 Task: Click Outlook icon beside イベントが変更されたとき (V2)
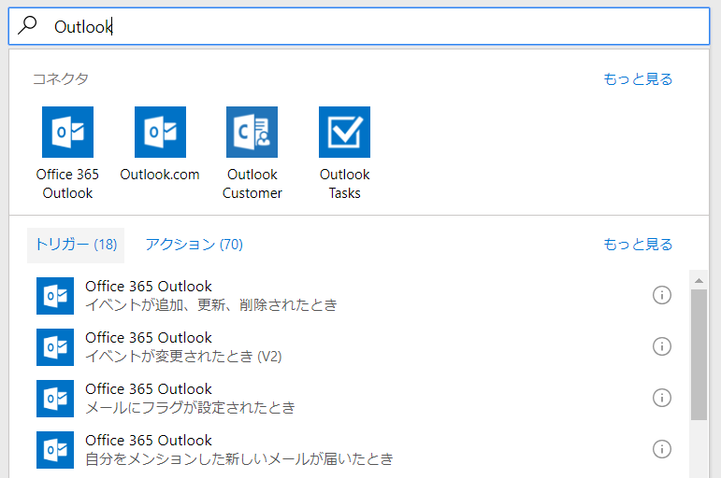[55, 347]
